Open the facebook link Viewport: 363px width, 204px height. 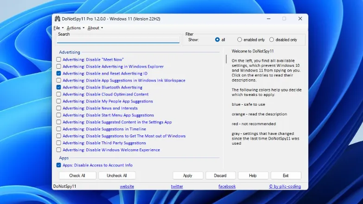227,186
